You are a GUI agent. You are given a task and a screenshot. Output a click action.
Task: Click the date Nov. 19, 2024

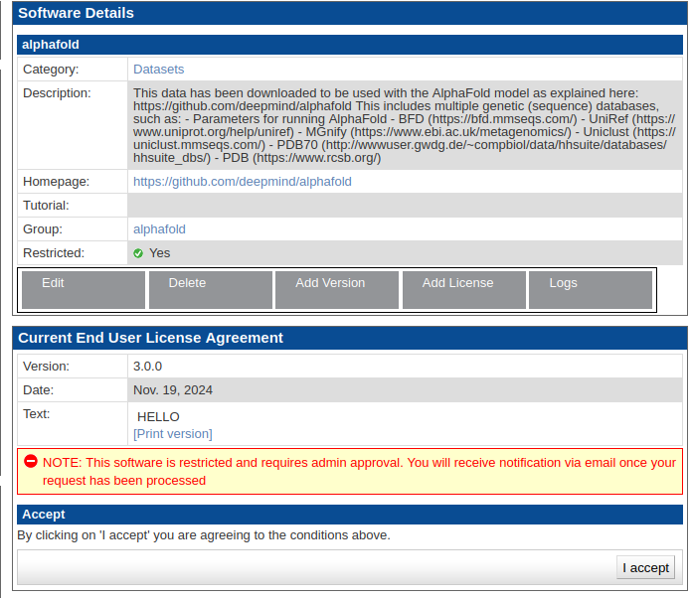point(173,390)
